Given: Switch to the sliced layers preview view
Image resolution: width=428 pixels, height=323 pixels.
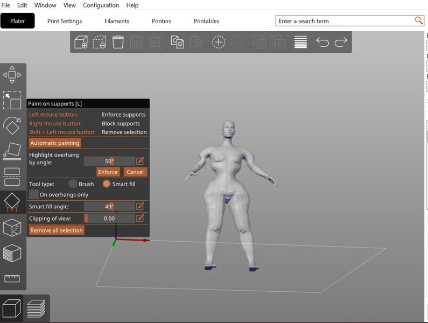Looking at the screenshot, I should coord(36,309).
